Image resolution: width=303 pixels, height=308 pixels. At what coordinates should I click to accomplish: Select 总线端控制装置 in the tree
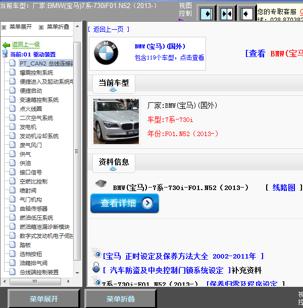(39, 272)
